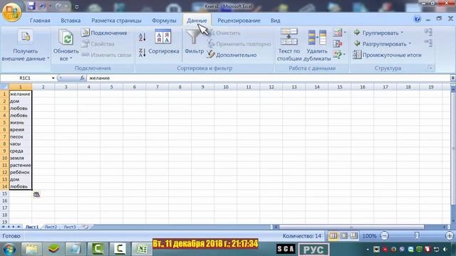Undo last action in quick access toolbar

[x=43, y=6]
